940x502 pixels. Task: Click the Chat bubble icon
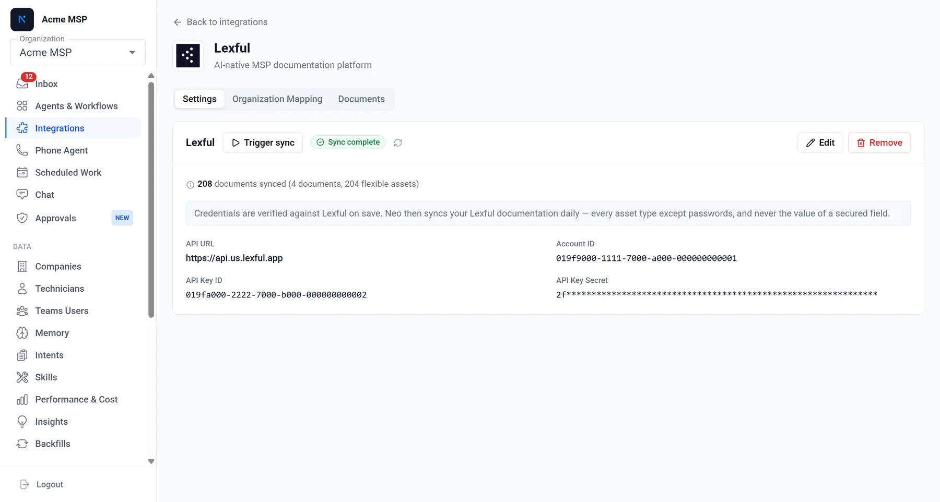22,195
